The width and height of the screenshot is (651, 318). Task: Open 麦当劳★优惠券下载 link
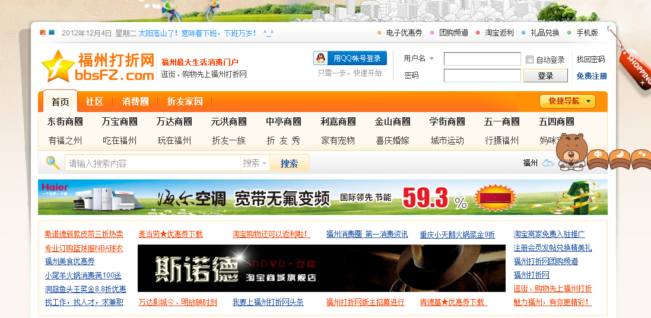[x=171, y=235]
